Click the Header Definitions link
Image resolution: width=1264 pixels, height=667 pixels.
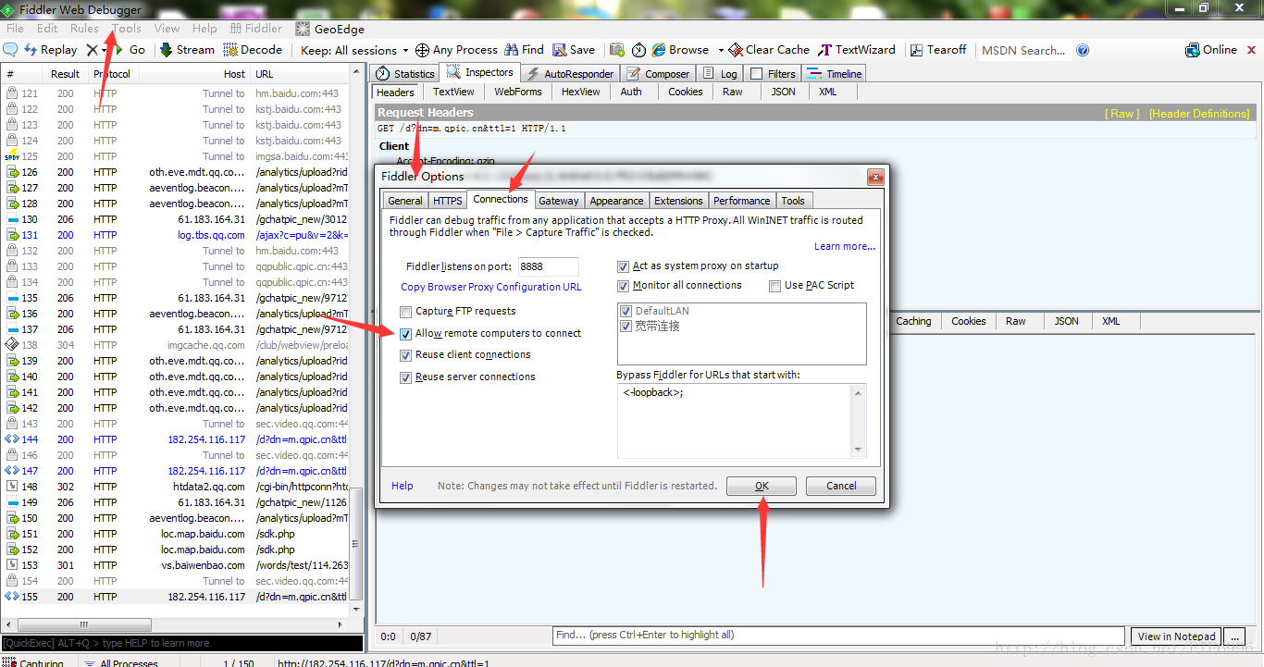[x=1199, y=114]
